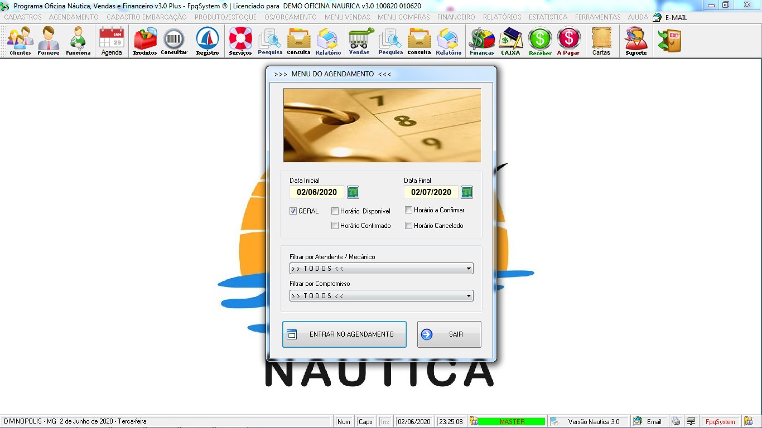This screenshot has width=762, height=428.
Task: Click the 23:25:08 clock in the status bar
Action: tap(451, 421)
